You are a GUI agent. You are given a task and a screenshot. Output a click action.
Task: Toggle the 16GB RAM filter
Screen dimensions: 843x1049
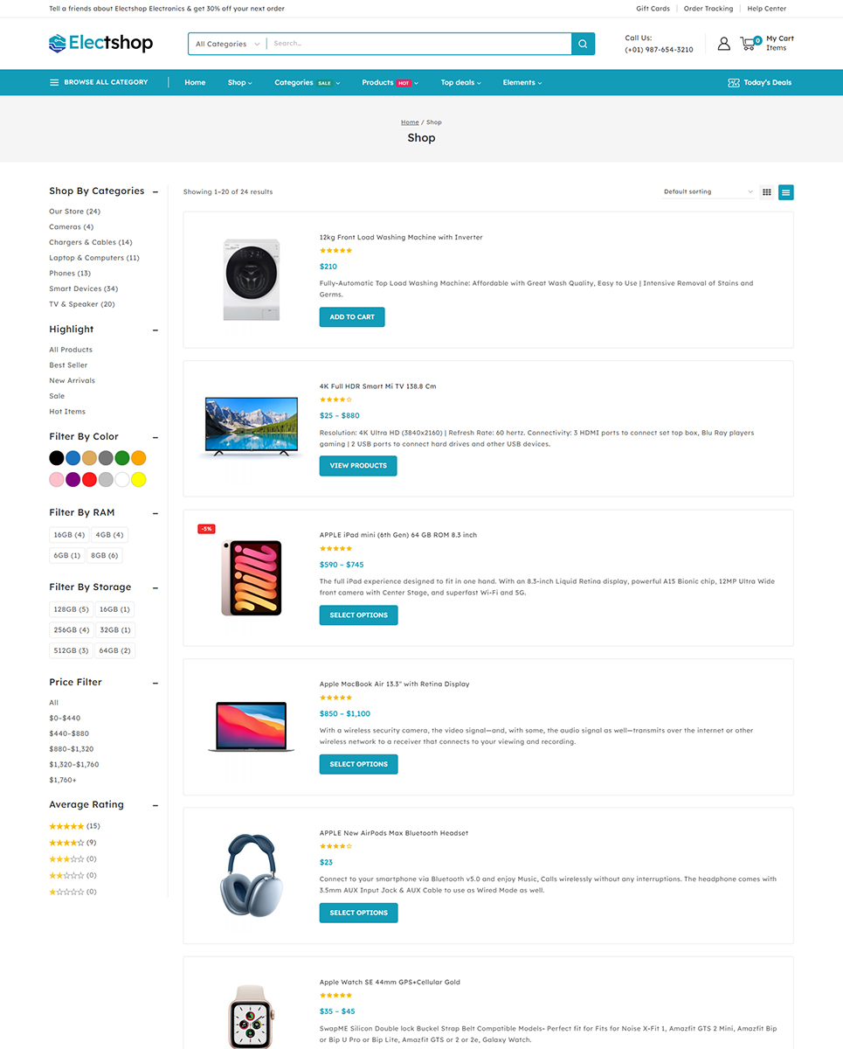click(69, 535)
